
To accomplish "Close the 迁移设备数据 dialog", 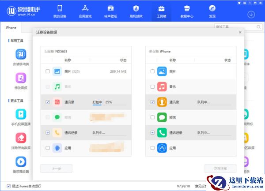I will coord(240,32).
